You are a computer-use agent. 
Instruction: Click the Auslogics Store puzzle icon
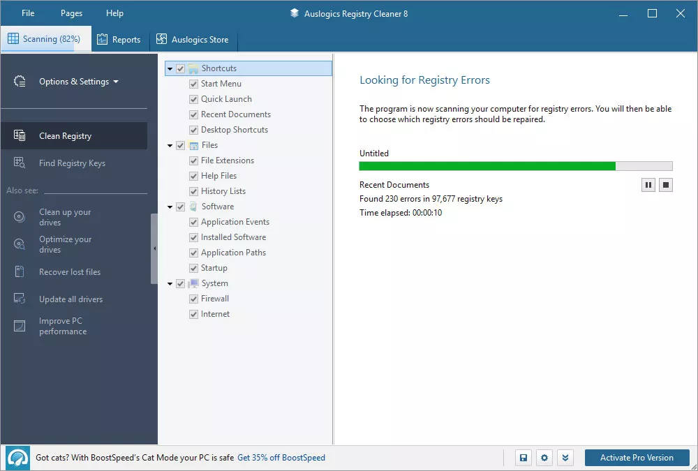(x=161, y=39)
